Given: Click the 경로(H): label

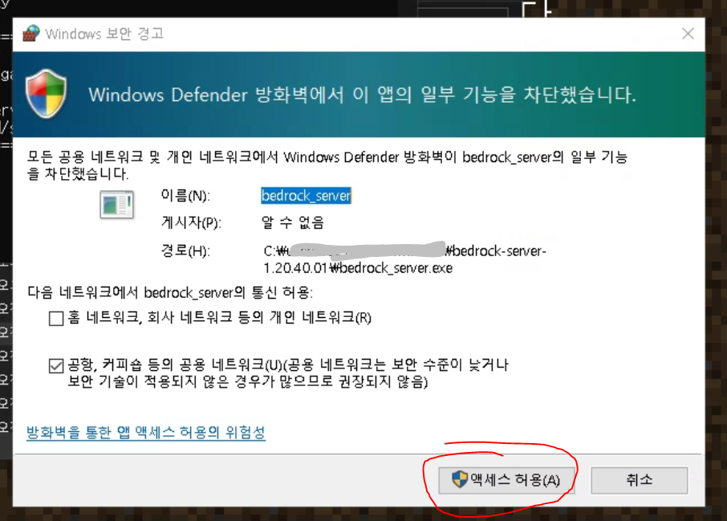Looking at the screenshot, I should [185, 251].
